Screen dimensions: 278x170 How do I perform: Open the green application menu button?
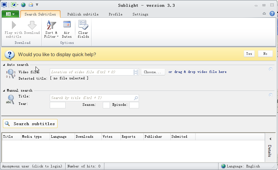(10, 14)
